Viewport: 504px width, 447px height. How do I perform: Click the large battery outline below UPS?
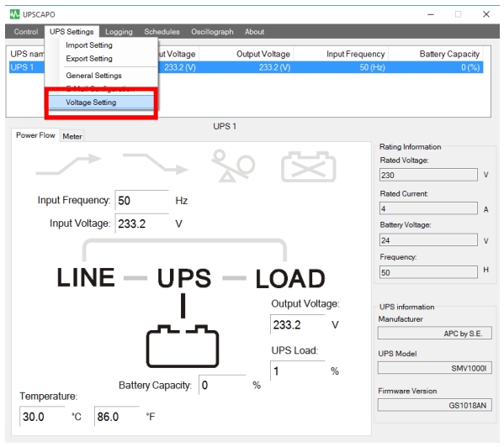183,346
